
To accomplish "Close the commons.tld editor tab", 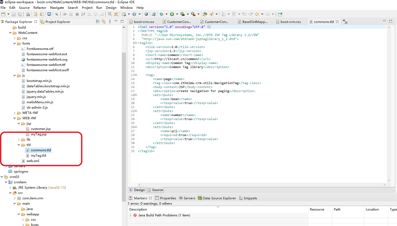I will 337,22.
